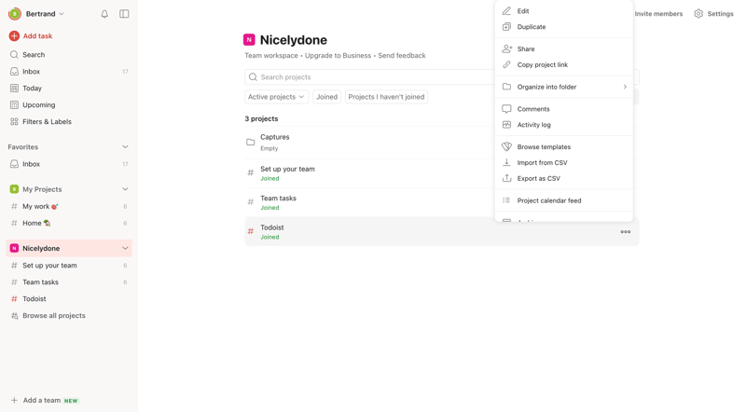Click Activity log icon in menu
Screen dimensions: 746x412
(x=506, y=125)
